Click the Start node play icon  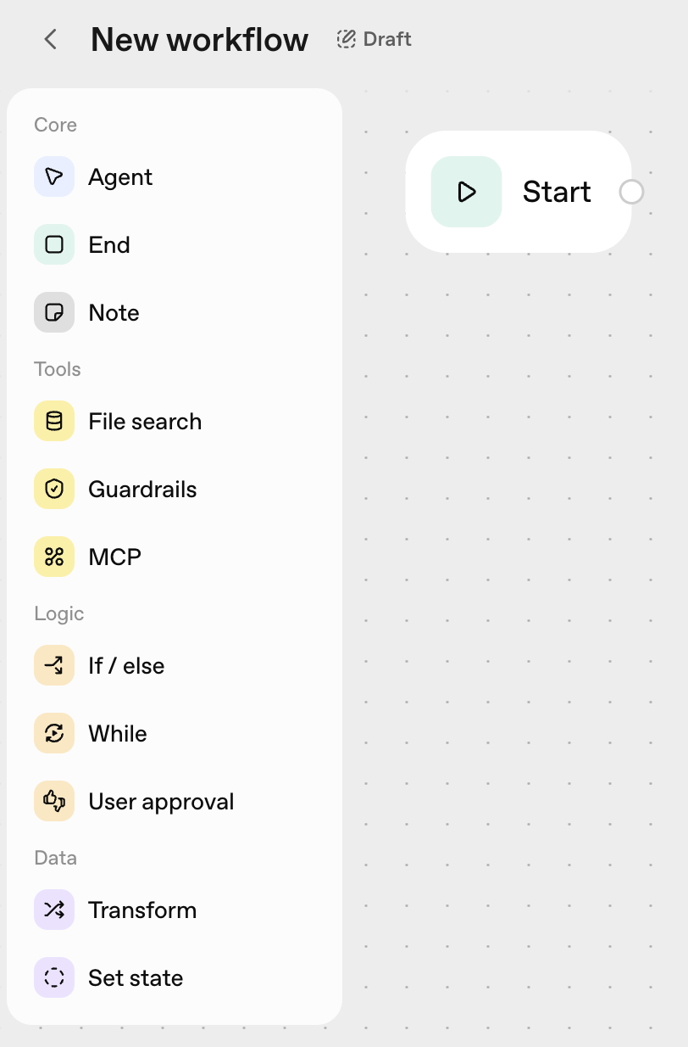[466, 192]
